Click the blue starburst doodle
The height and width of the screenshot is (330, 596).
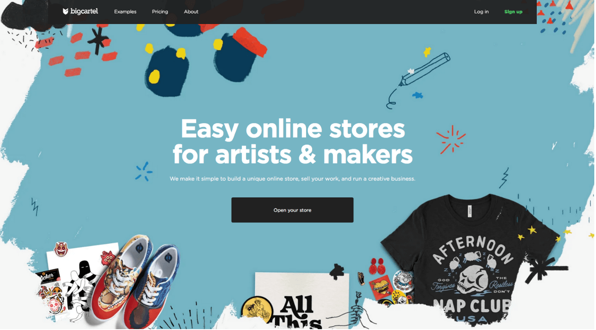click(144, 171)
